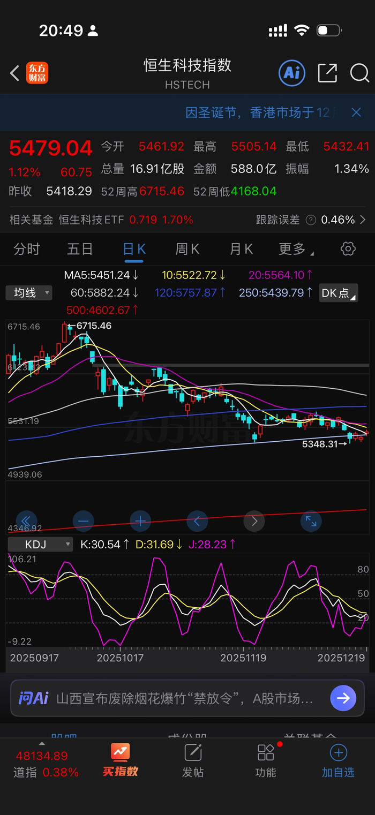
Task: Open chart settings gear icon
Action: (x=348, y=248)
